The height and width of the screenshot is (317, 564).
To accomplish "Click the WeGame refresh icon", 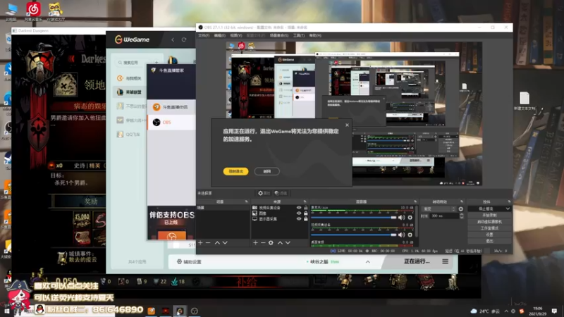I will click(184, 39).
